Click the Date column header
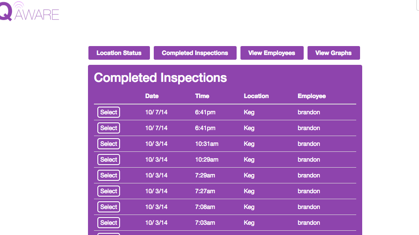The image size is (419, 235). tap(152, 96)
